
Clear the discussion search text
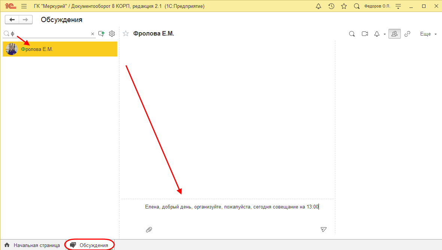coord(92,34)
